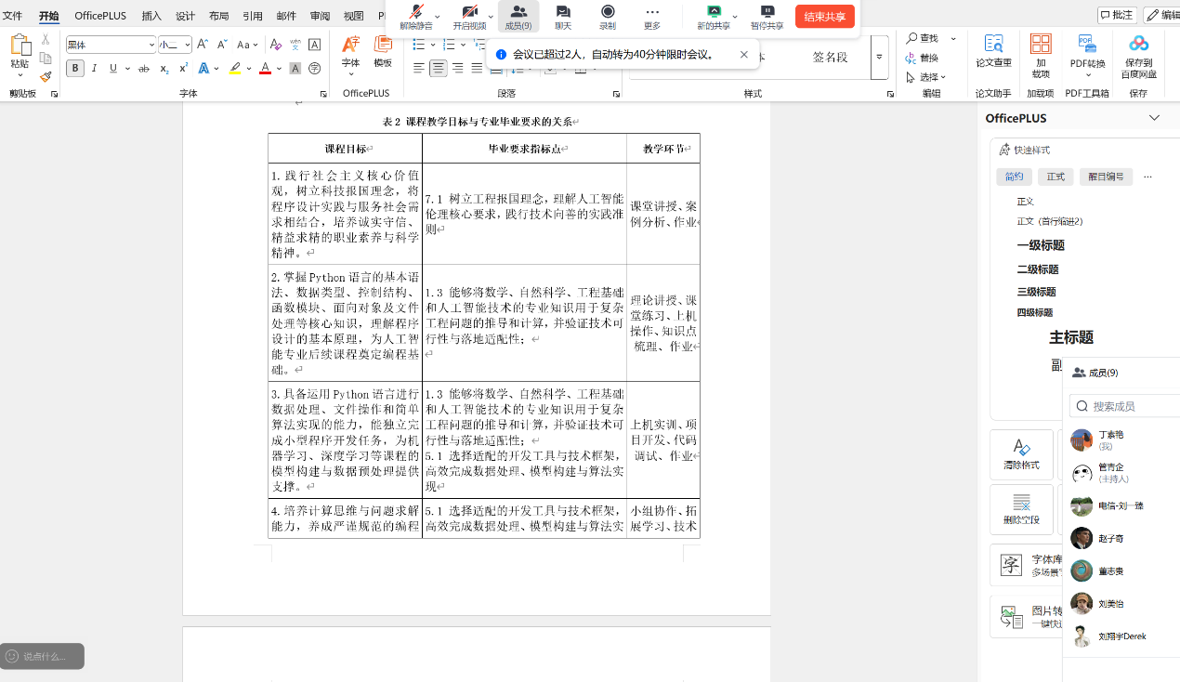Switch to the 设计 ribbon tab
This screenshot has height=682, width=1180.
185,16
